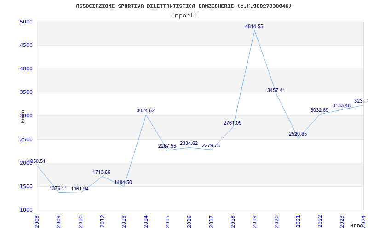Select the 2014 x-axis year label
Screen dimensions: 368x230
(146, 222)
